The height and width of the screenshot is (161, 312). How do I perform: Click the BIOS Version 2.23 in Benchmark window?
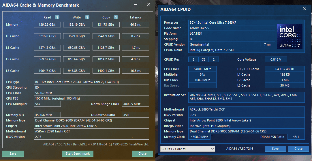click(91, 137)
